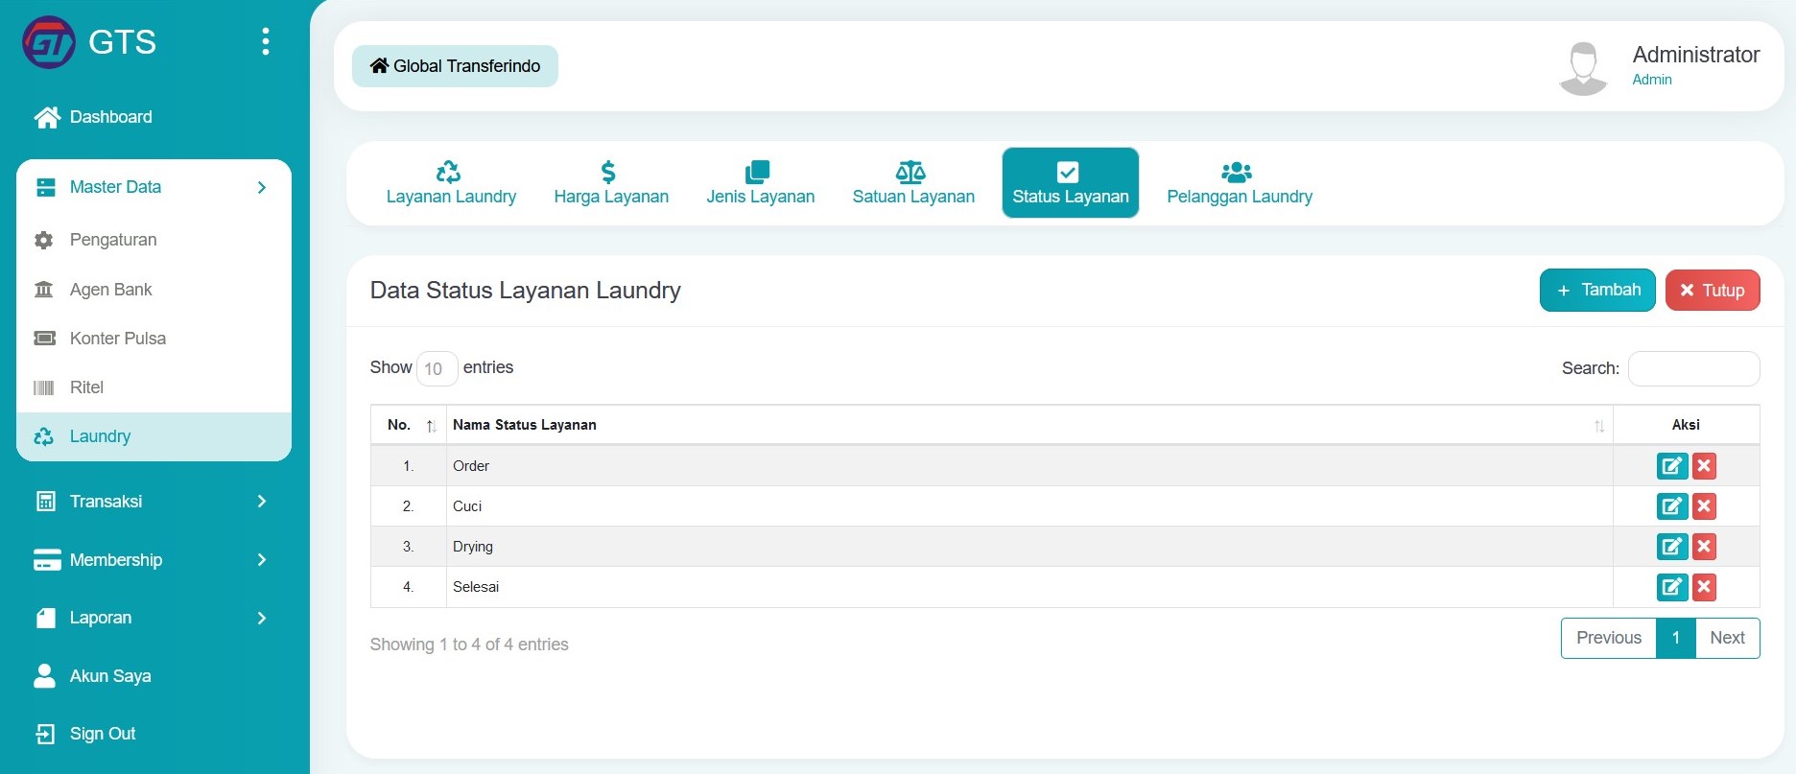Click the 'Cuci' table cell
The width and height of the screenshot is (1796, 774).
pyautogui.click(x=1029, y=506)
